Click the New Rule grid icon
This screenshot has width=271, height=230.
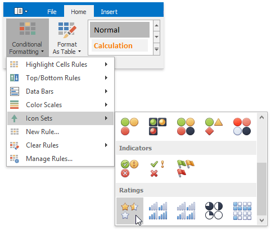pyautogui.click(x=14, y=132)
